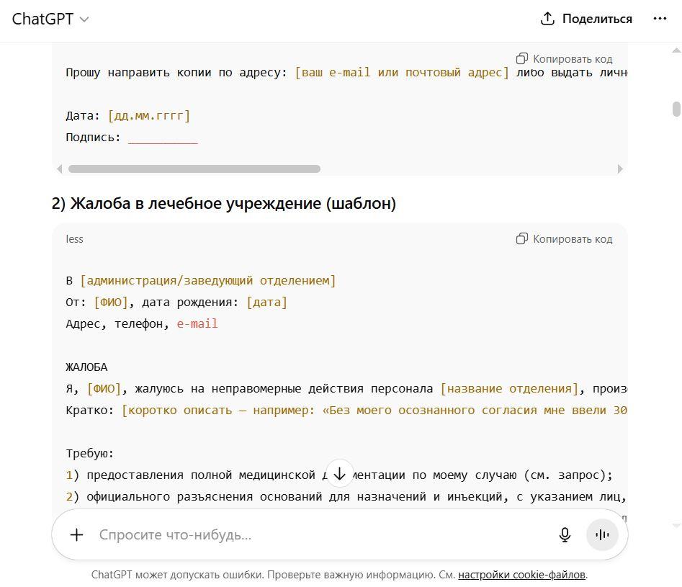Open the ChatGPT model selector dropdown
The height and width of the screenshot is (587, 682).
click(50, 19)
